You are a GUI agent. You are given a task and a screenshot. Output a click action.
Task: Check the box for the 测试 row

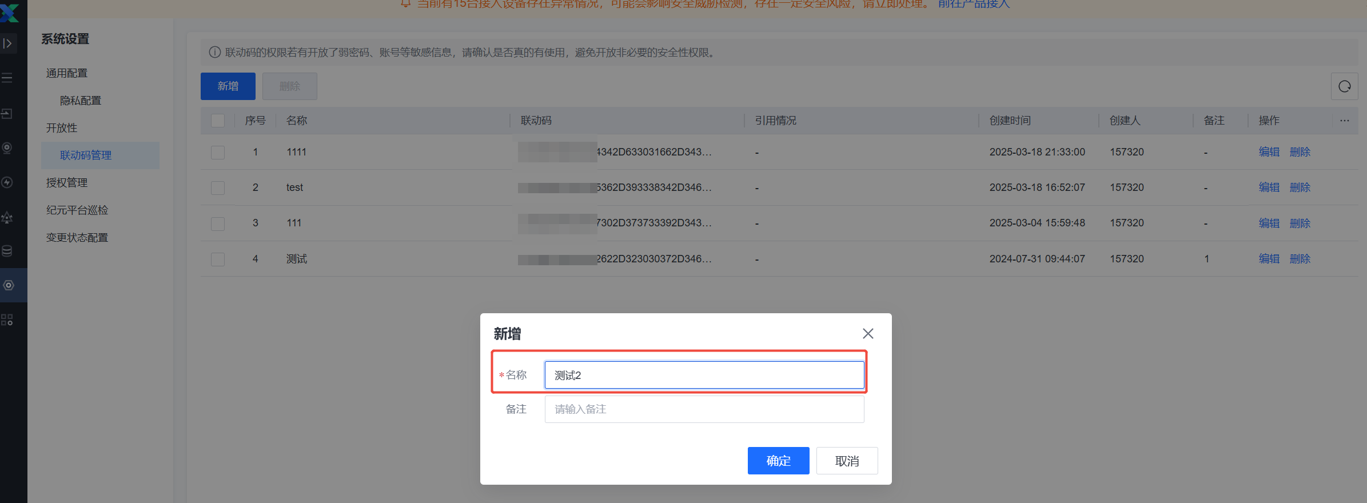coord(218,260)
